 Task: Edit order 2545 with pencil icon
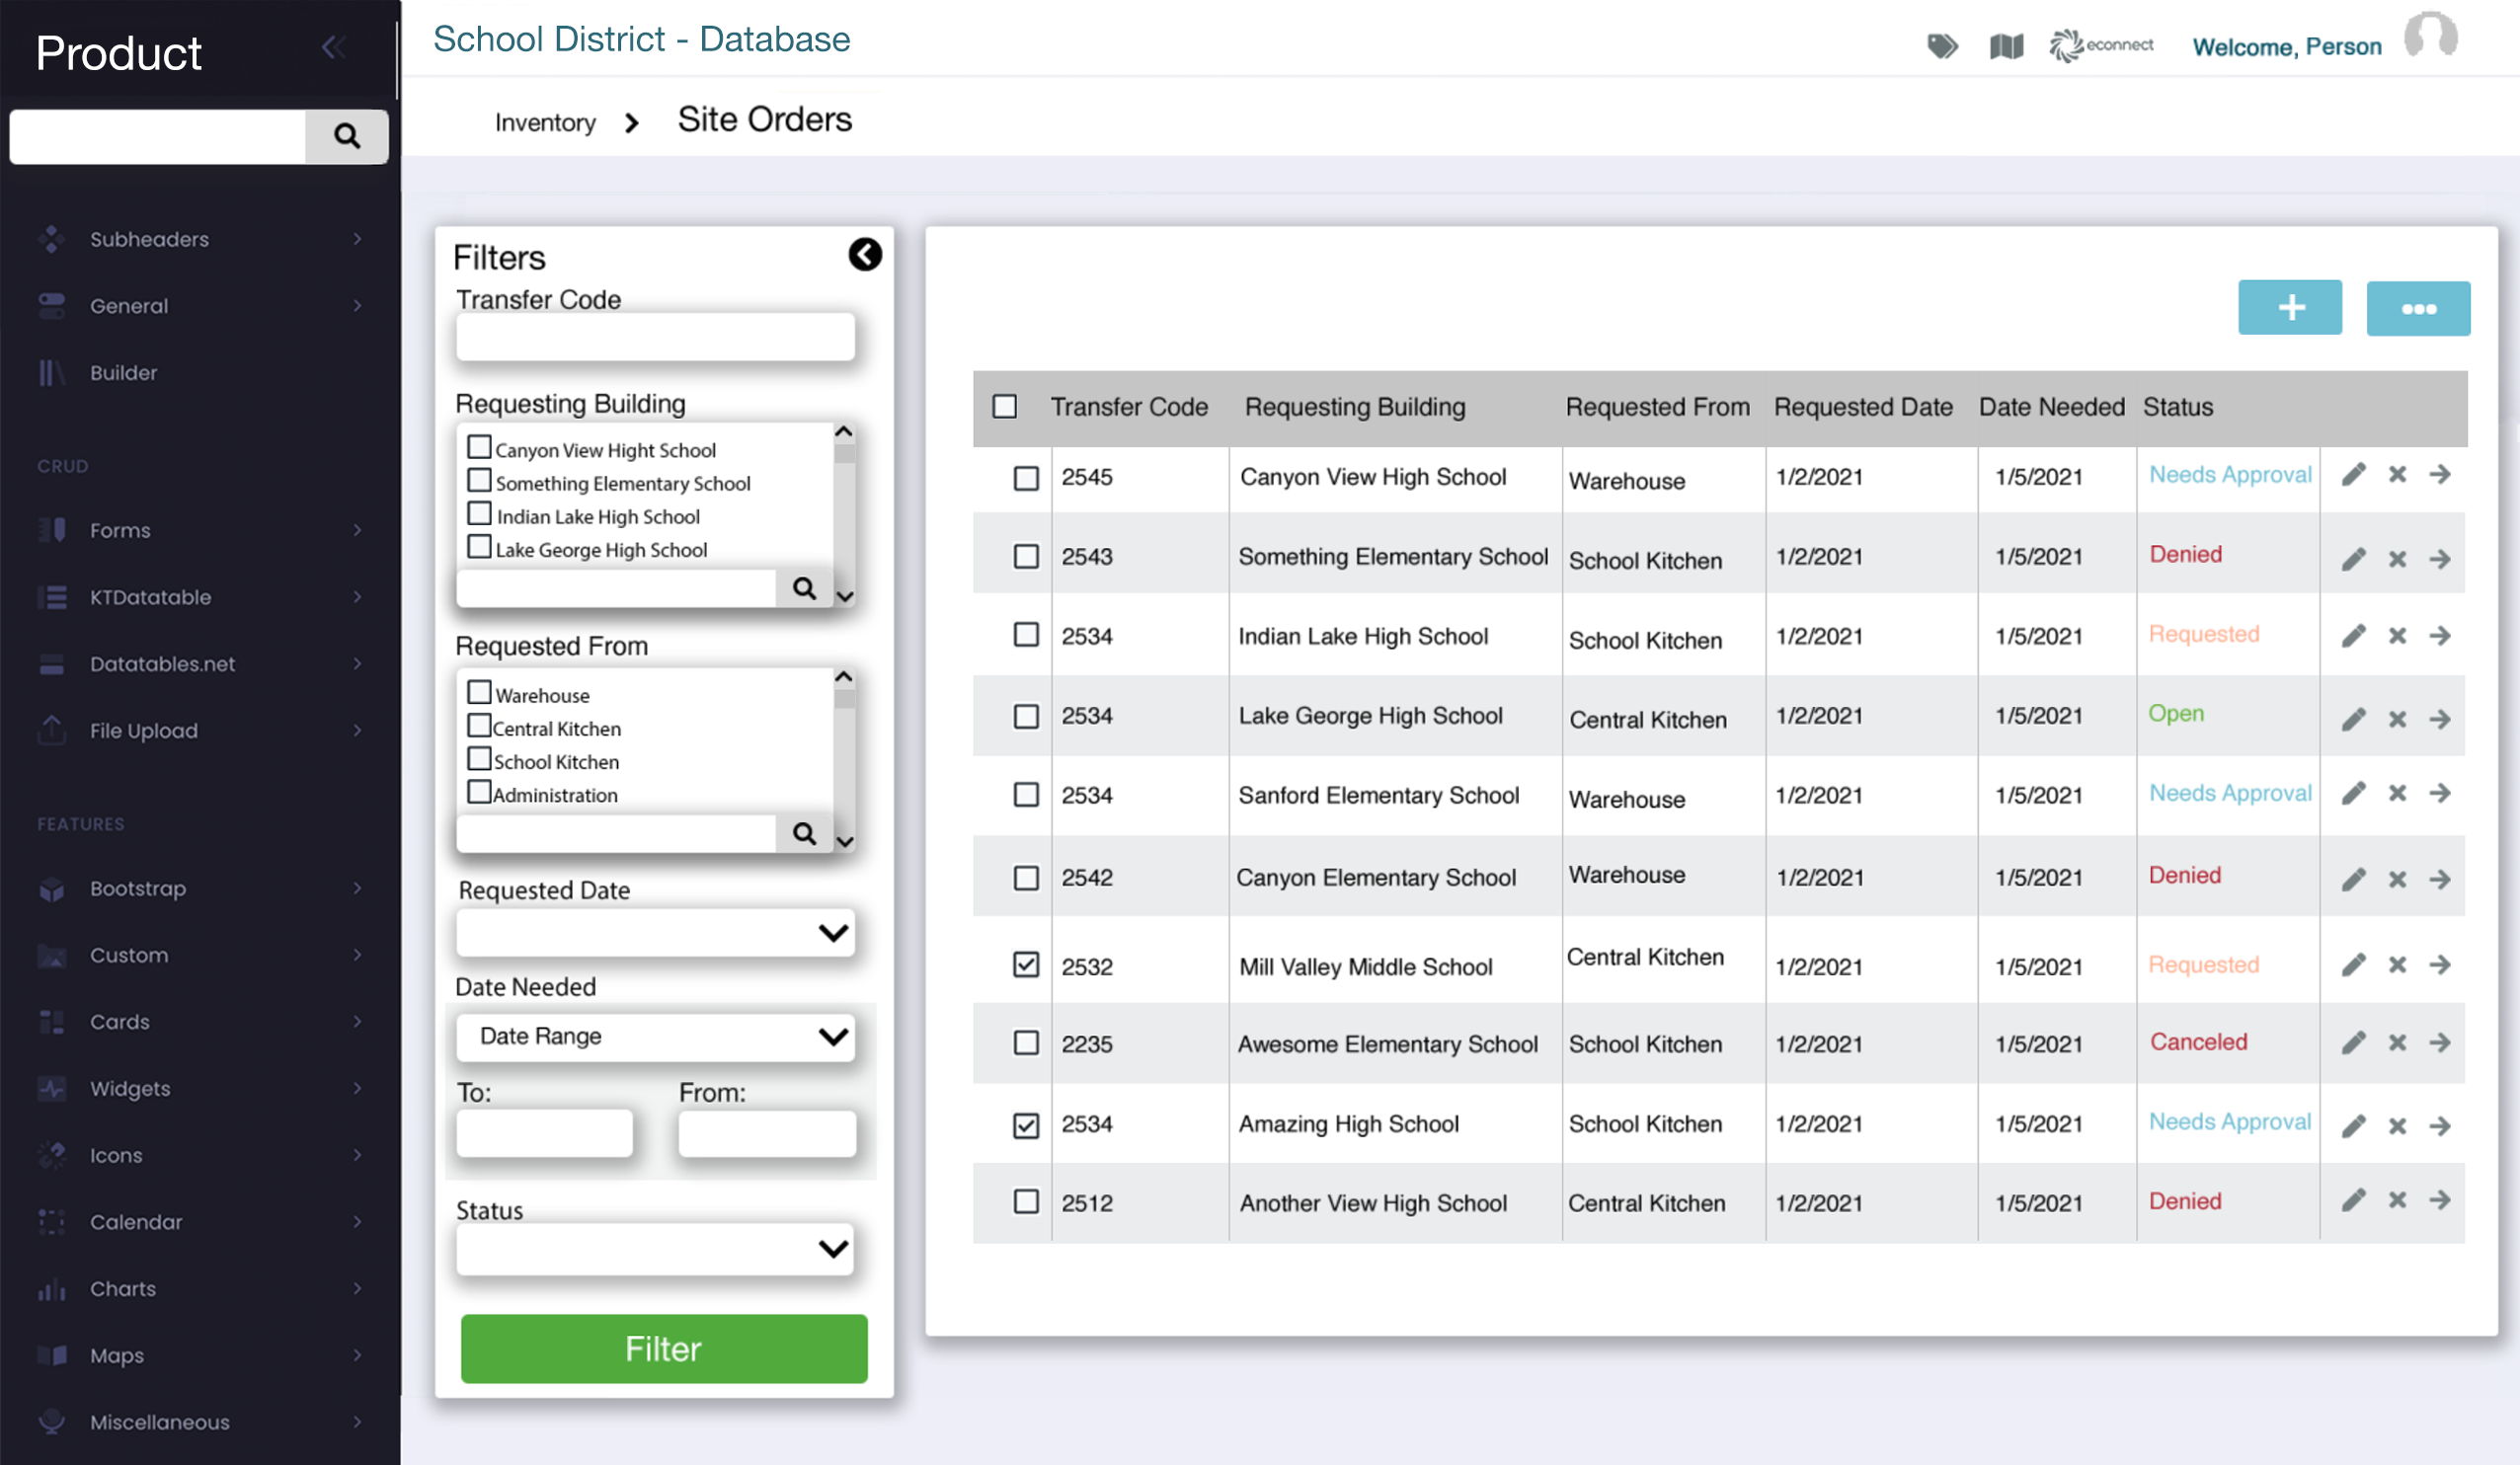click(x=2353, y=475)
